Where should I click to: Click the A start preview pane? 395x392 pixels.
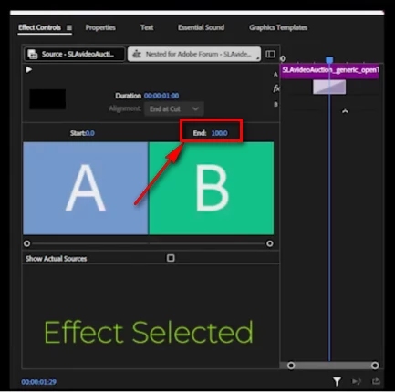pyautogui.click(x=86, y=188)
